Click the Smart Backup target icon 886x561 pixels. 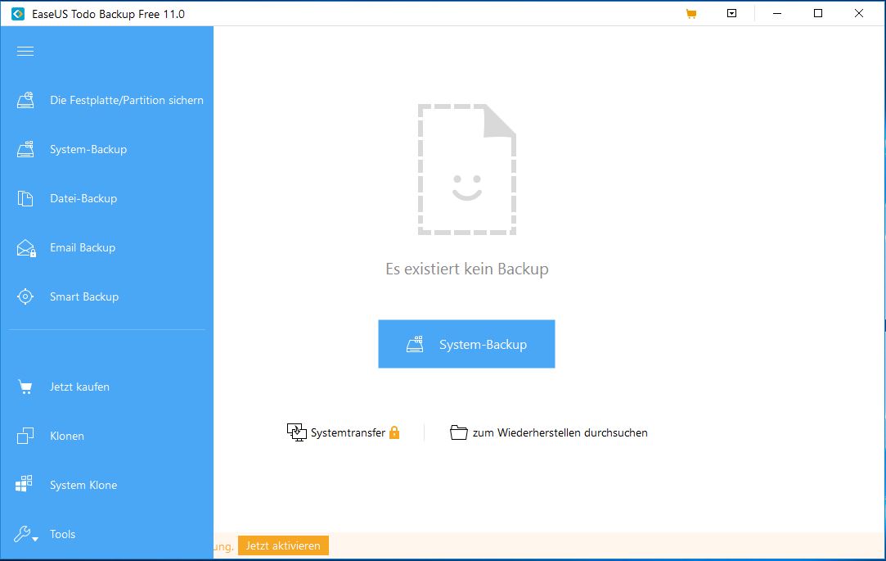pyautogui.click(x=25, y=296)
